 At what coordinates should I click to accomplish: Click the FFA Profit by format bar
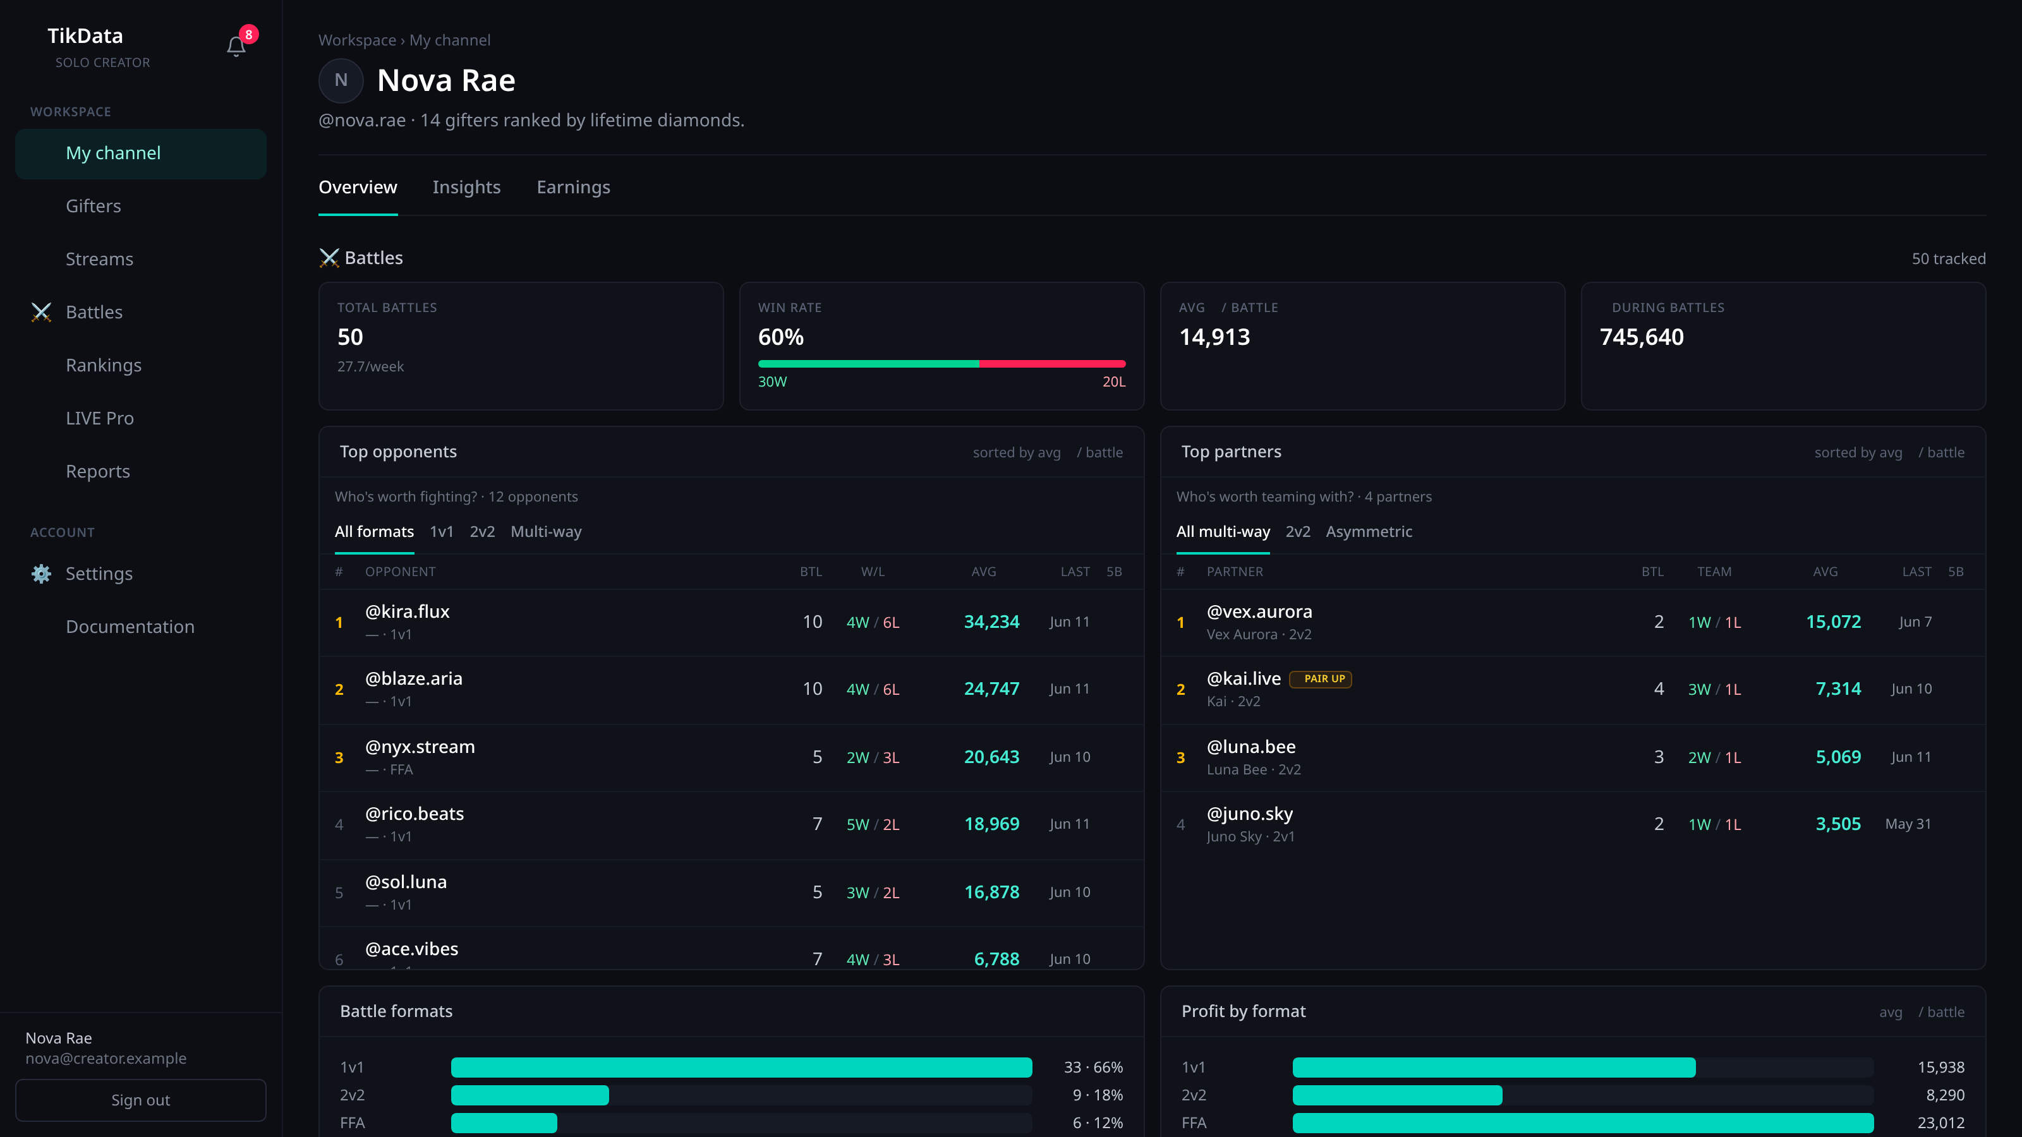tap(1583, 1123)
